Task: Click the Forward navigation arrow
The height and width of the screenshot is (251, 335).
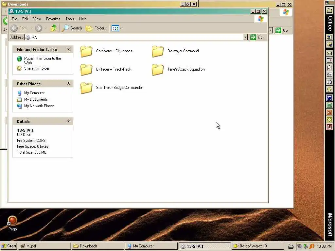Action: (39, 28)
